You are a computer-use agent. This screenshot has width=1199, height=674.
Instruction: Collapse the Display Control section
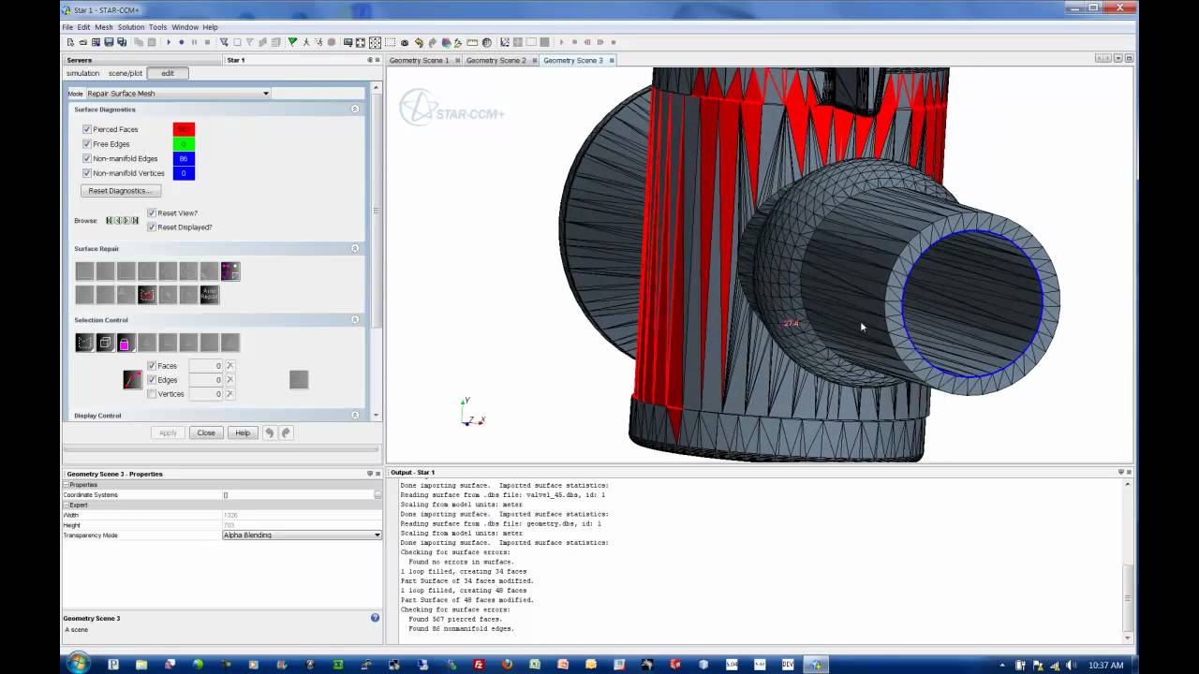[355, 416]
